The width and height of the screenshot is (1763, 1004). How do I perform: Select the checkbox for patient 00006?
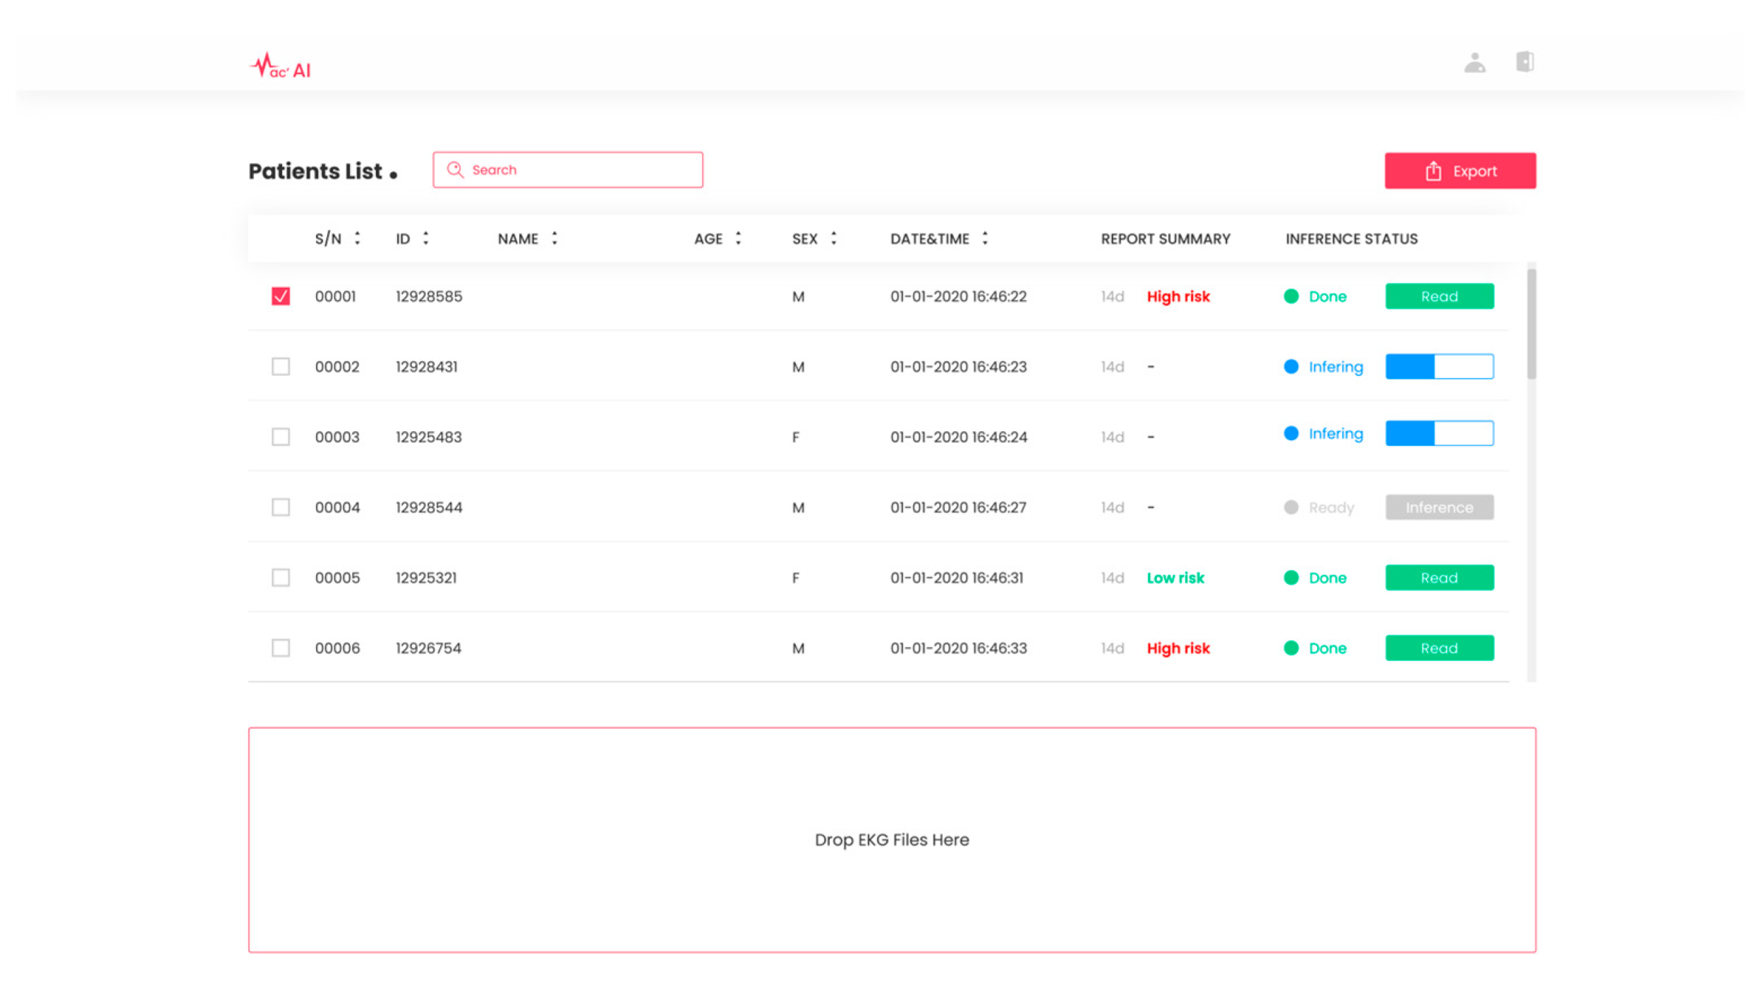point(281,648)
